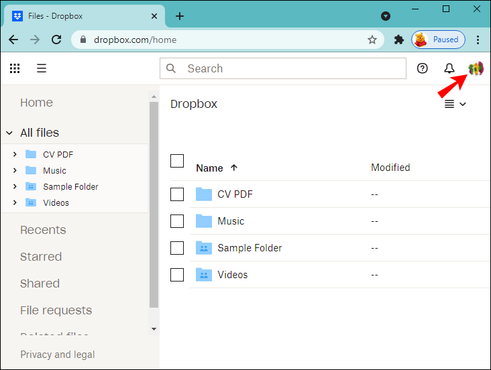The image size is (491, 370).
Task: Open the Sample Folder in file list
Action: (250, 248)
